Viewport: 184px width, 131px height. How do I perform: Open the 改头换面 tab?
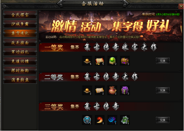(x=20, y=43)
